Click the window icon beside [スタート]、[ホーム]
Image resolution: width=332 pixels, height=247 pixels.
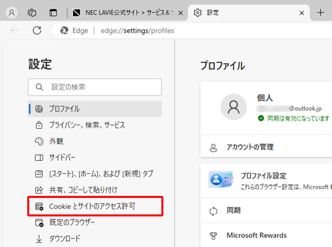point(39,174)
